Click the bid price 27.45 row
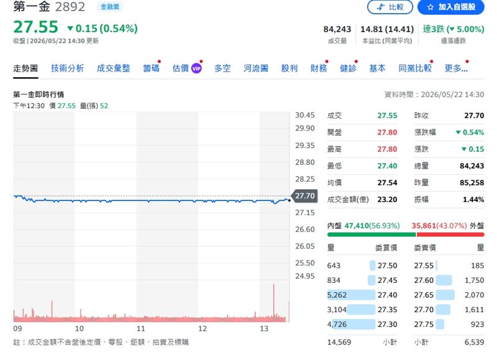 click(x=362, y=280)
